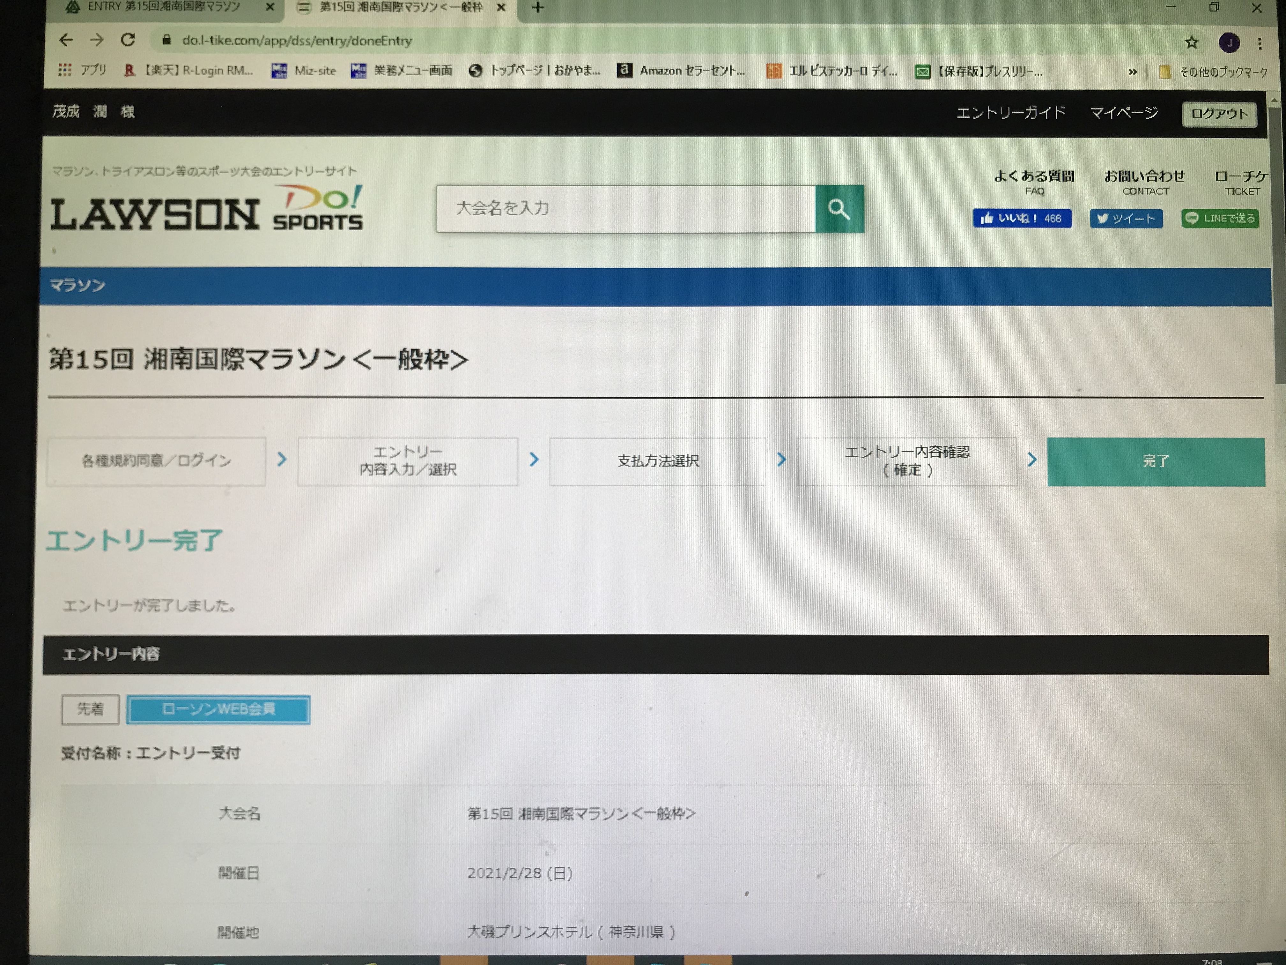This screenshot has height=965, width=1286.
Task: Click the 完了 step box
Action: [x=1156, y=462]
